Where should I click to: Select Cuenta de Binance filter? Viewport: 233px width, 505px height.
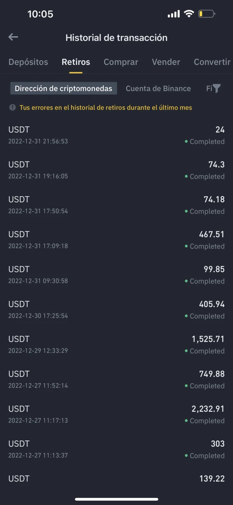coord(158,89)
